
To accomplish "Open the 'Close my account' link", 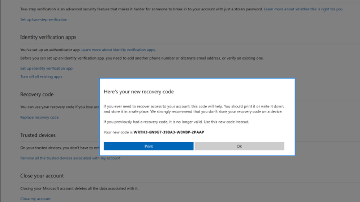I will click(35, 198).
